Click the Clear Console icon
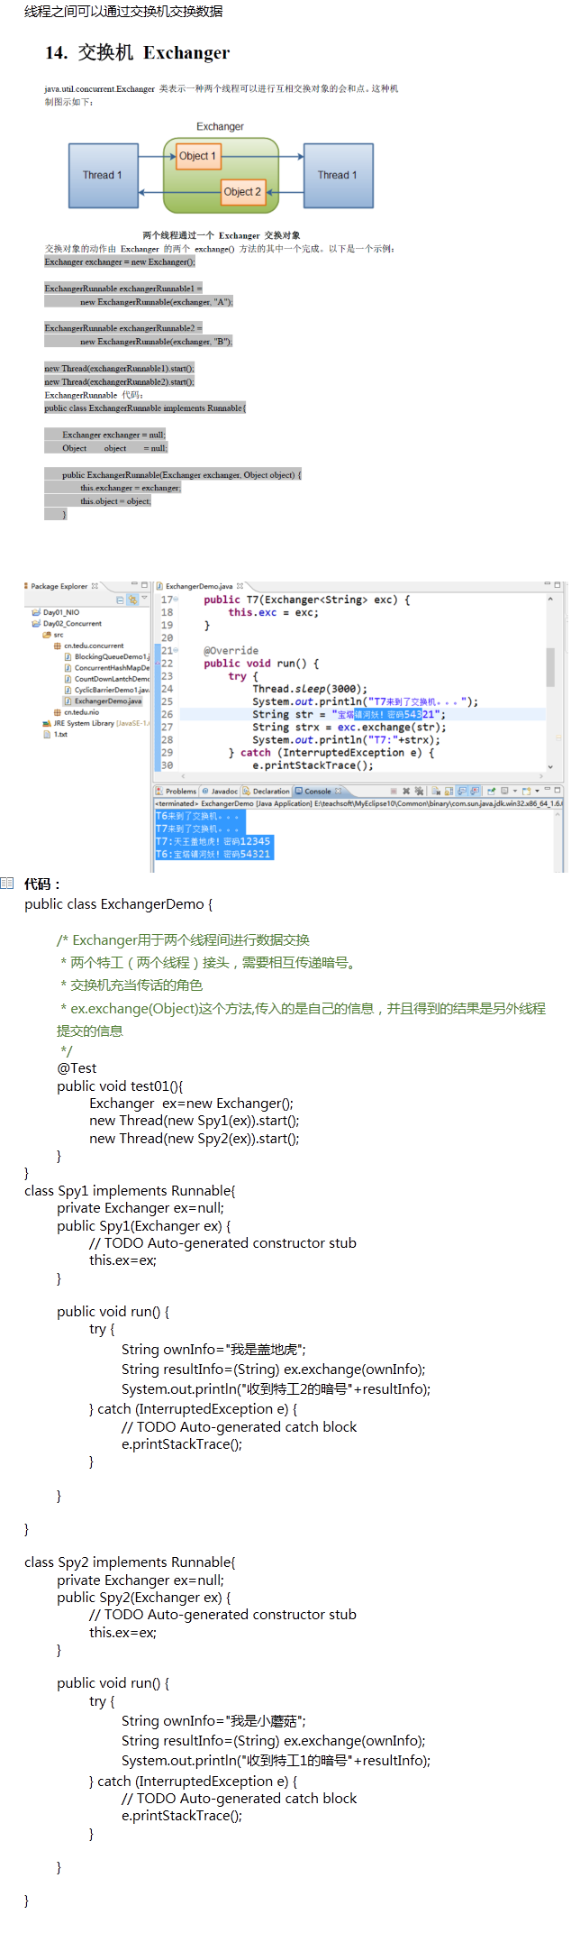This screenshot has height=1933, width=571. point(436,792)
